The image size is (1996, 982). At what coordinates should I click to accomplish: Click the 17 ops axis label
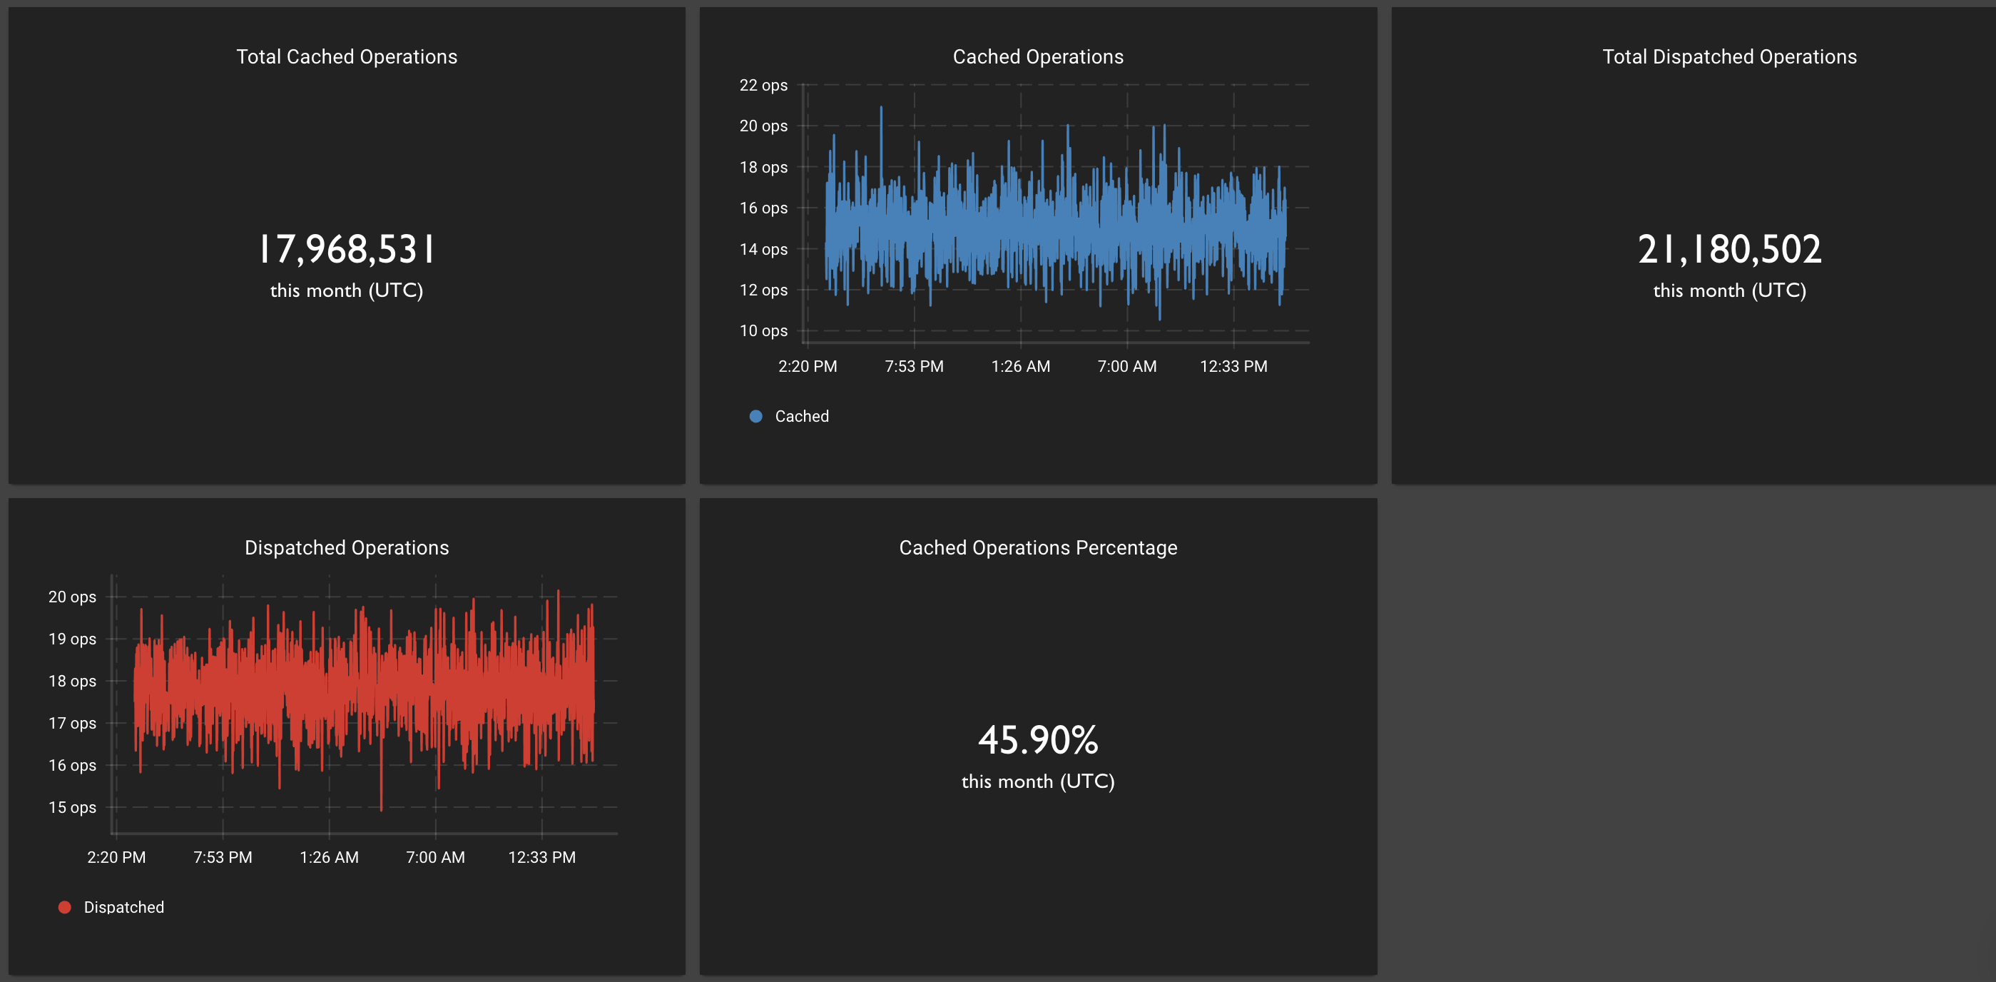[x=72, y=723]
